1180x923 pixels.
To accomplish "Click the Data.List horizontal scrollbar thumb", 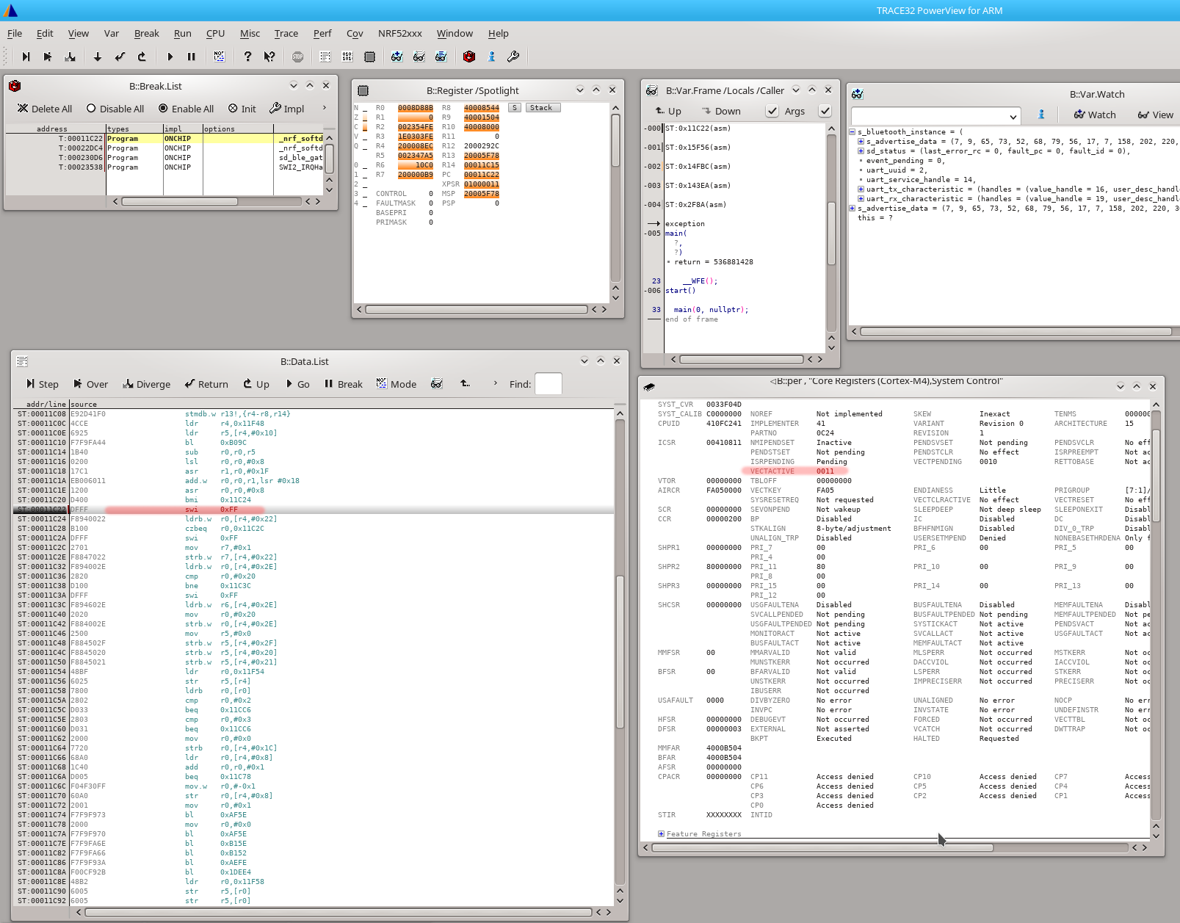I will pyautogui.click(x=338, y=912).
